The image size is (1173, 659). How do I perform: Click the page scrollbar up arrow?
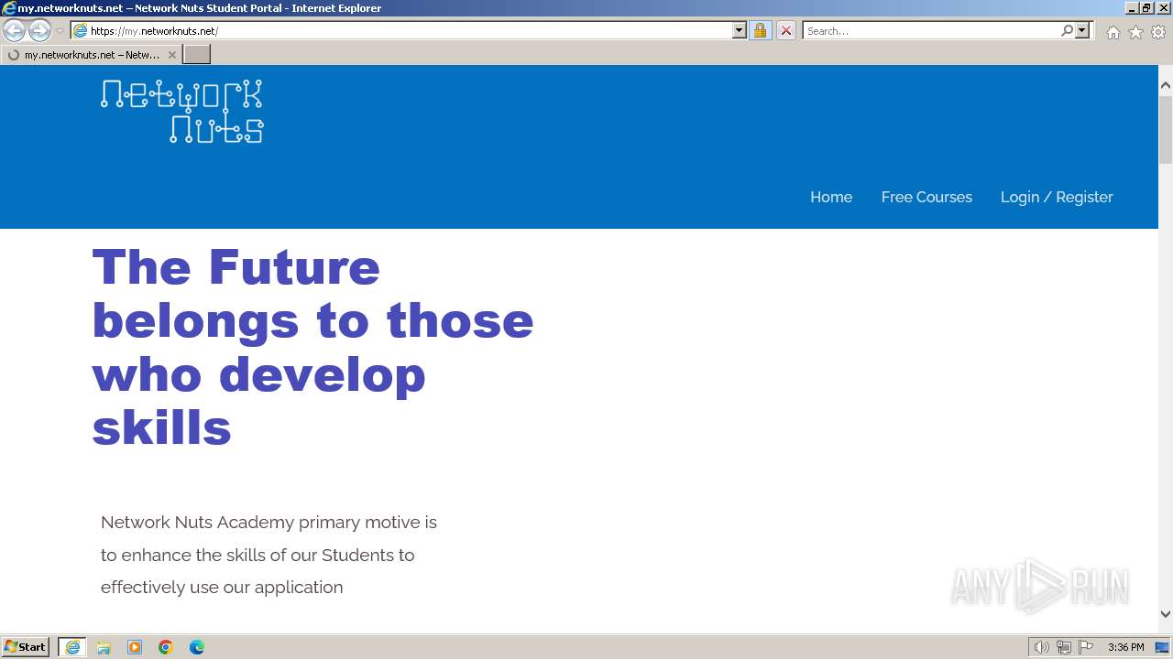pos(1166,85)
